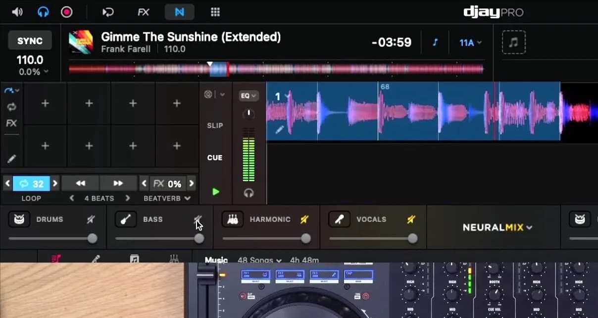598x318 pixels.
Task: Start recording with the red record icon
Action: [x=67, y=11]
